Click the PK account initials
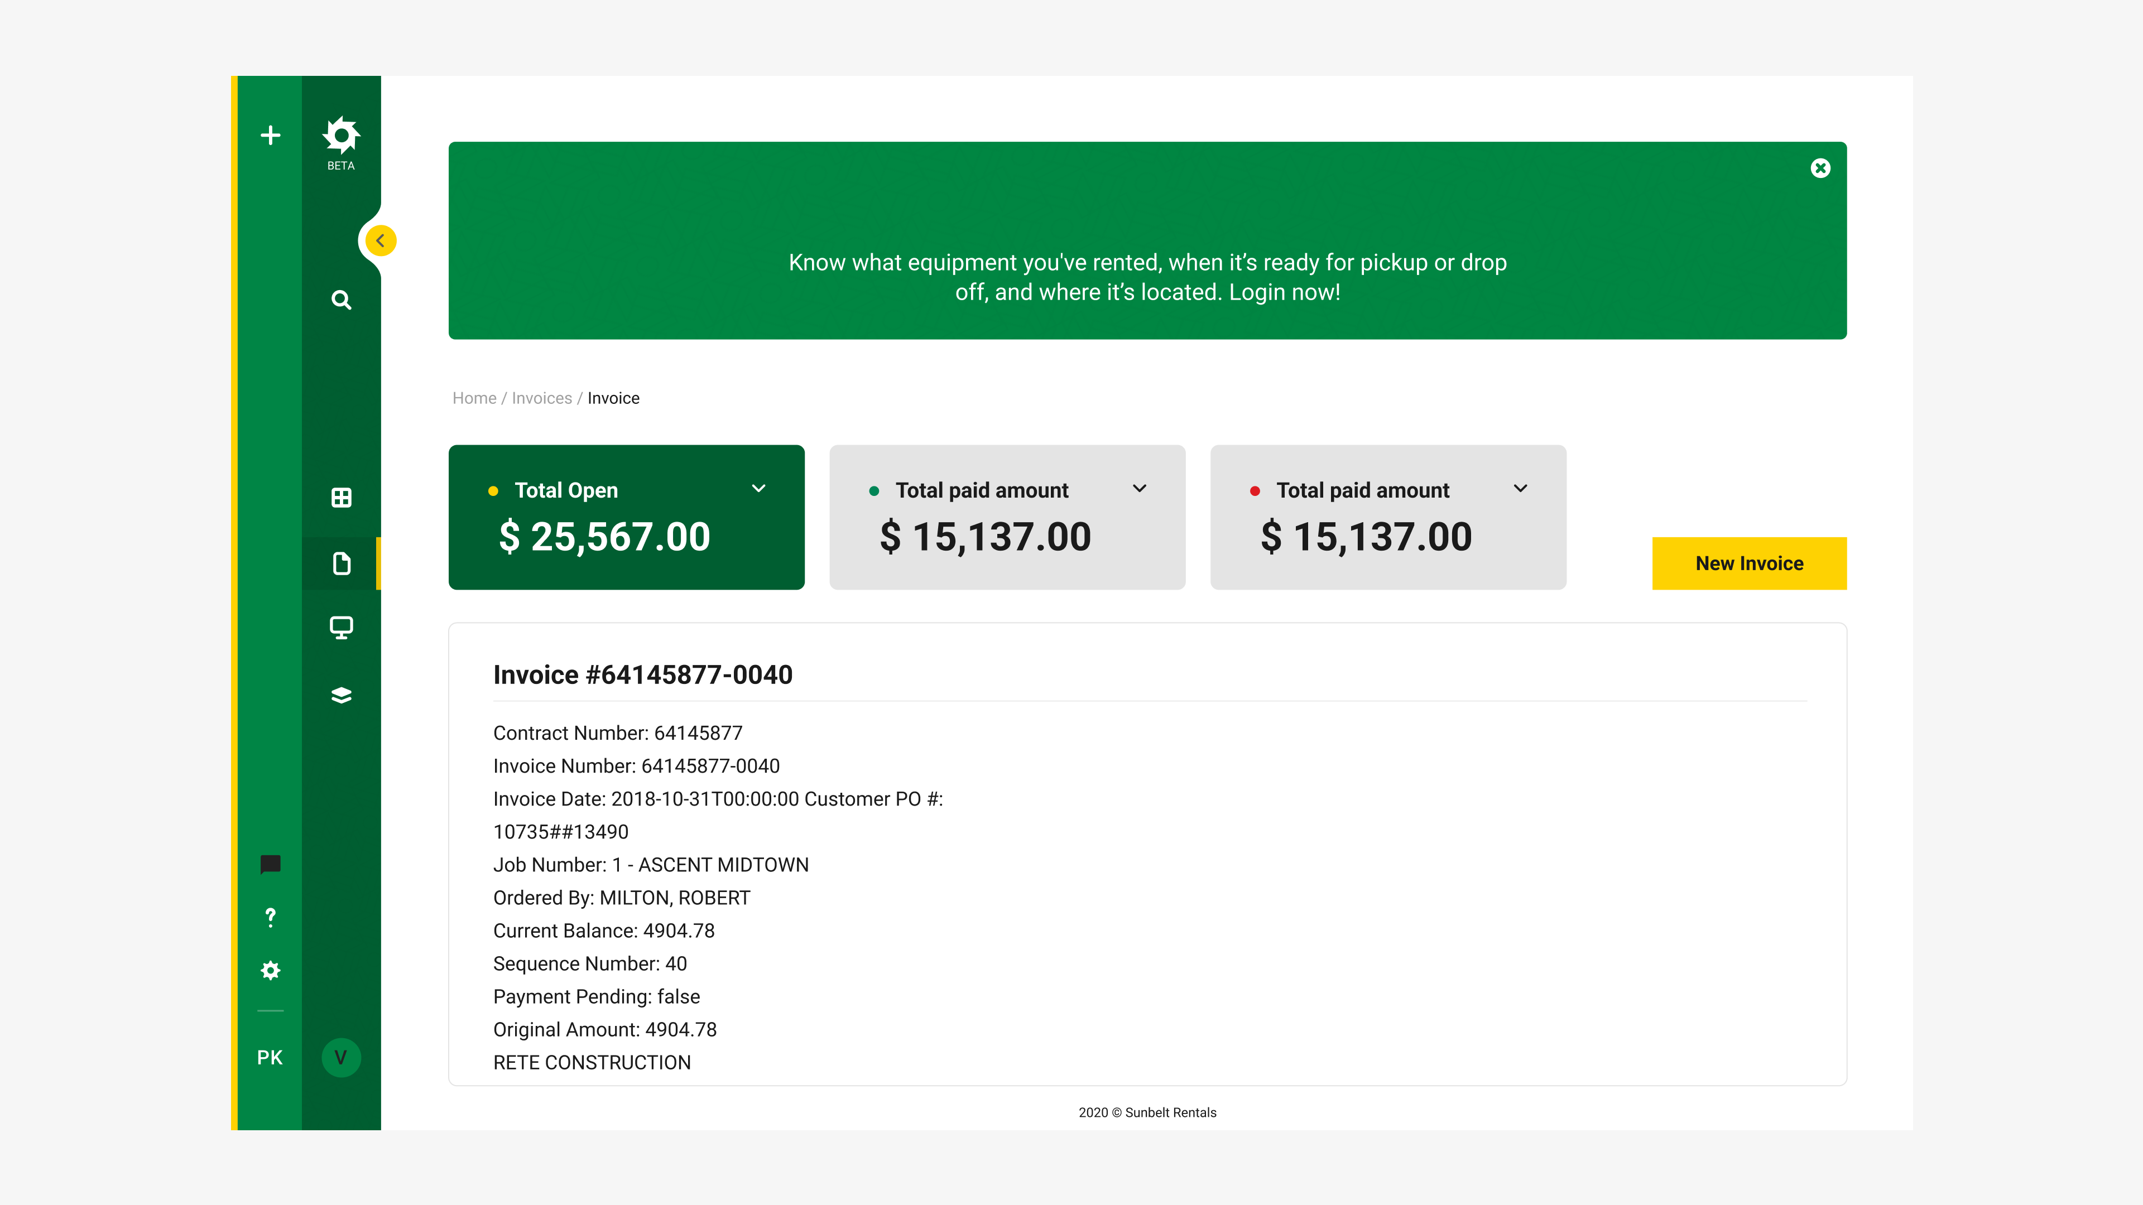 pyautogui.click(x=270, y=1058)
